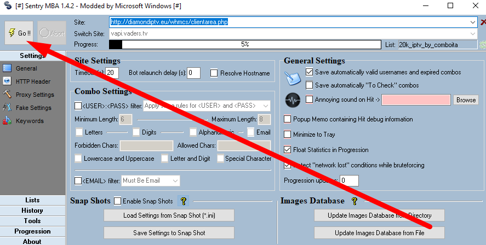Click the yellow help icon beside Enable Snap Shots
The width and height of the screenshot is (486, 245).
[x=183, y=201]
